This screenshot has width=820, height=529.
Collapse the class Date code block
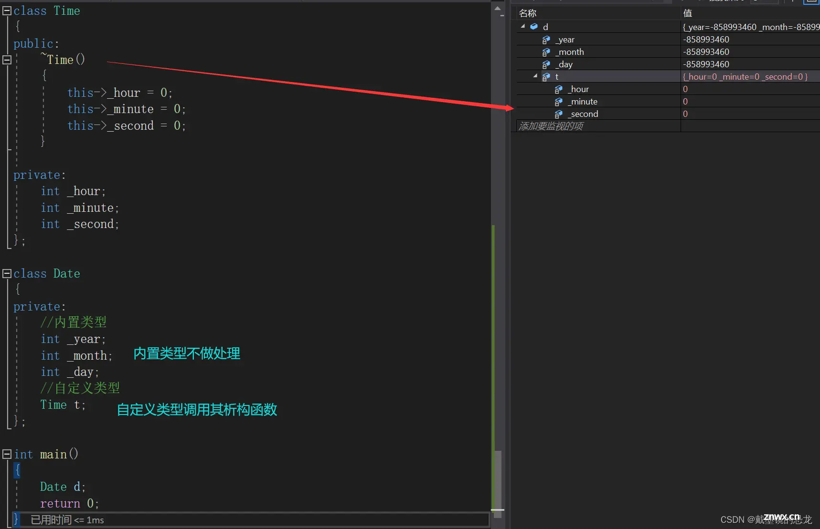pos(7,273)
